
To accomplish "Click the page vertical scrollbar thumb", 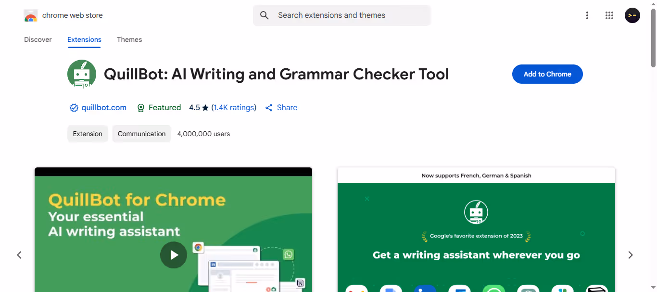I will coord(653,38).
